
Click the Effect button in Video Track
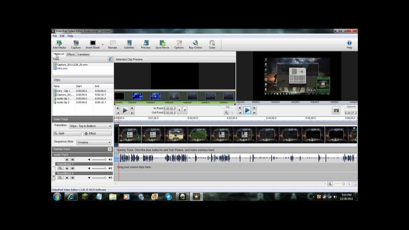(97, 134)
